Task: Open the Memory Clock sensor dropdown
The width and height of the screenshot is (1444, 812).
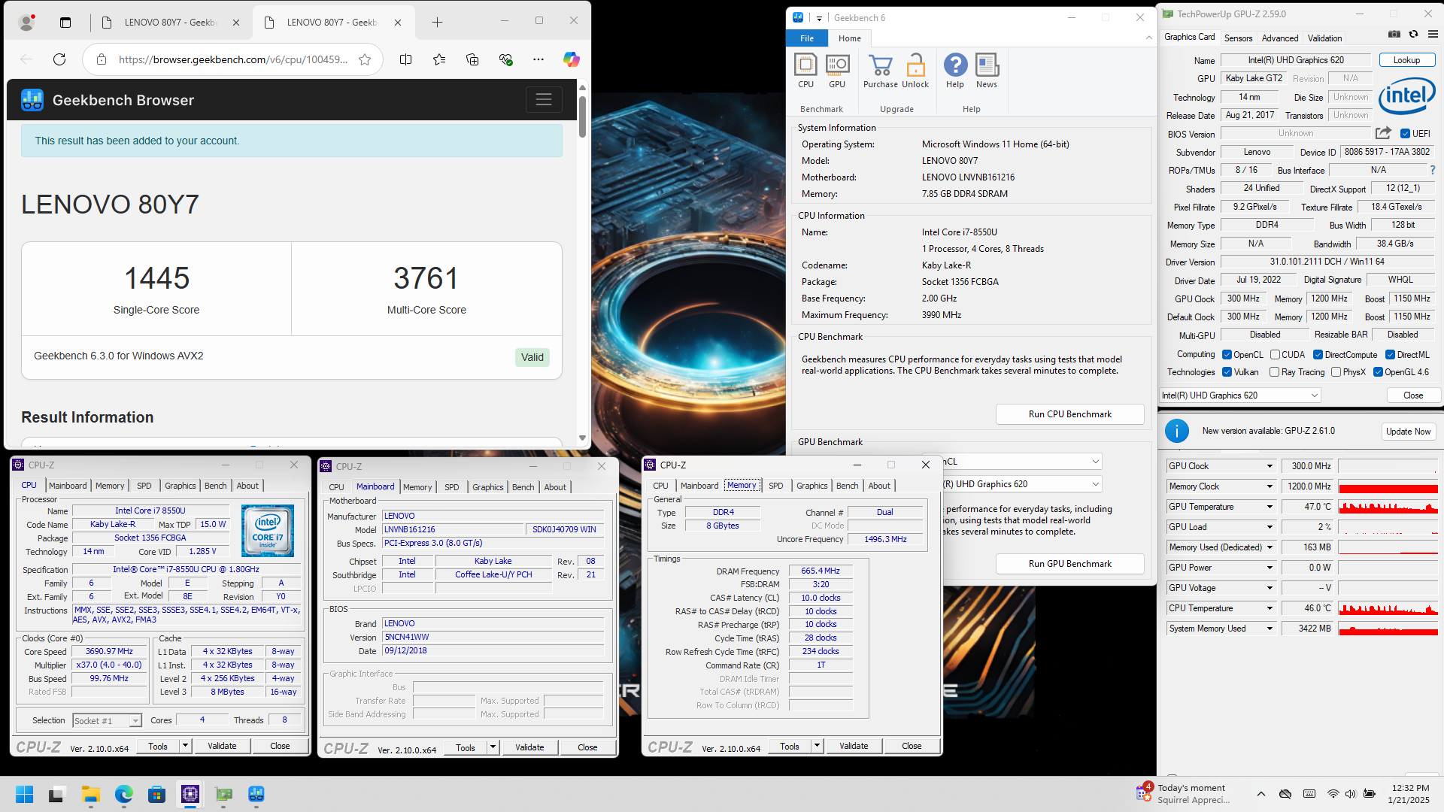Action: point(1270,486)
